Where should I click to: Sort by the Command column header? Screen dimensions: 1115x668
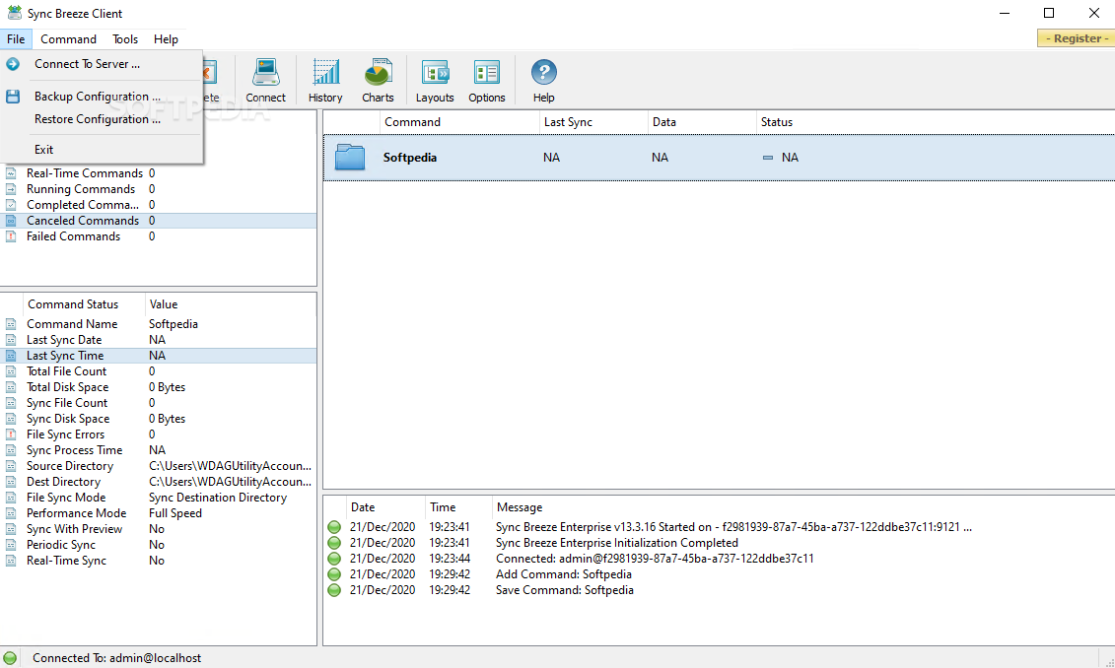tap(459, 122)
